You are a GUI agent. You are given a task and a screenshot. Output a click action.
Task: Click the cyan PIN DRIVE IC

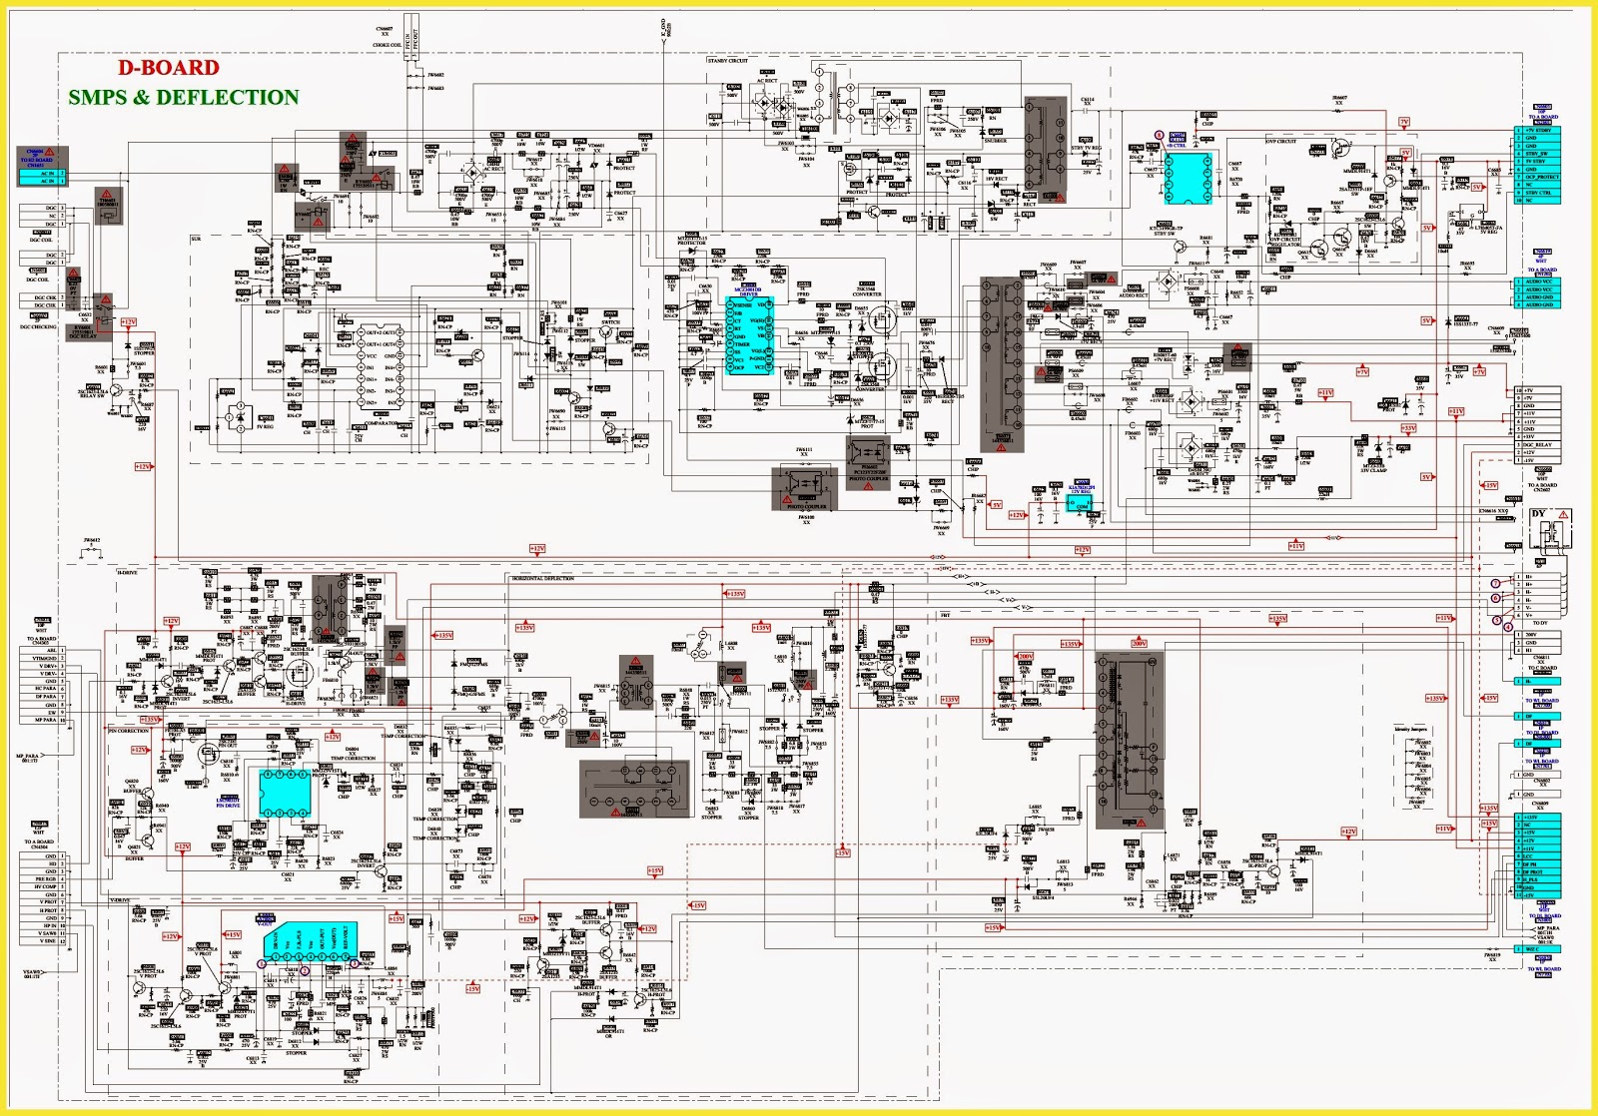pos(285,794)
